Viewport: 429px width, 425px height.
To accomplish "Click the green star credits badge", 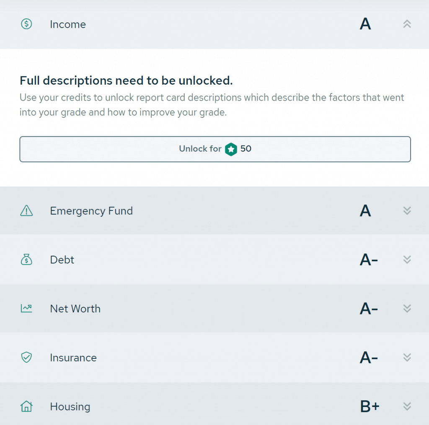I will point(231,149).
